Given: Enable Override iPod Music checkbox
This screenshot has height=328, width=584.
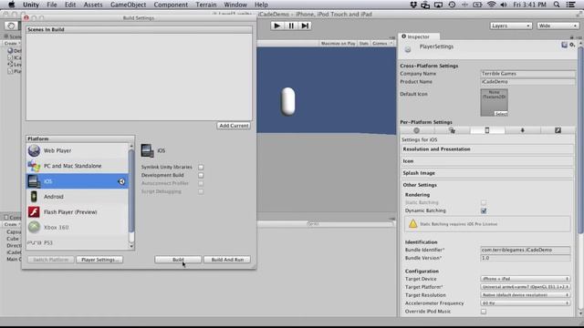Looking at the screenshot, I should click(484, 312).
